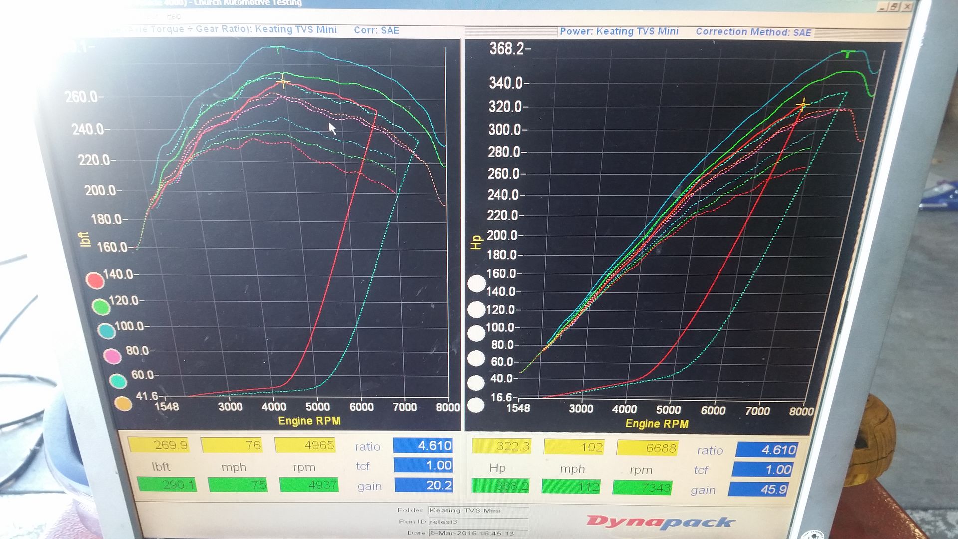Click the Folder field Keating TVS Mini
Image resolution: width=958 pixels, height=539 pixels.
[478, 510]
